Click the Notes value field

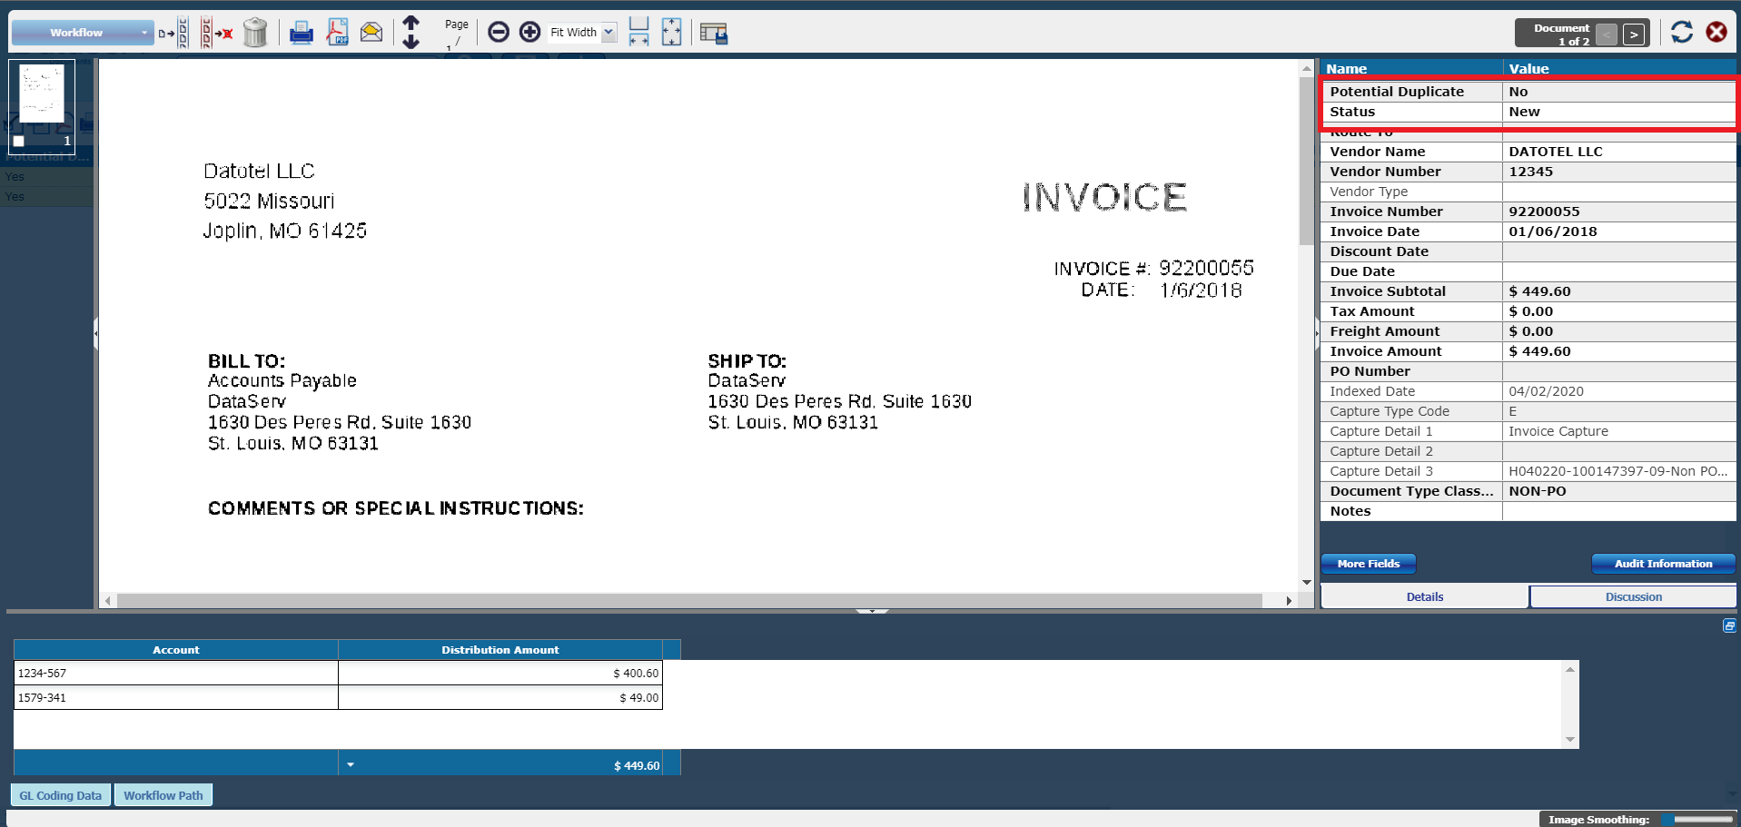pyautogui.click(x=1619, y=511)
